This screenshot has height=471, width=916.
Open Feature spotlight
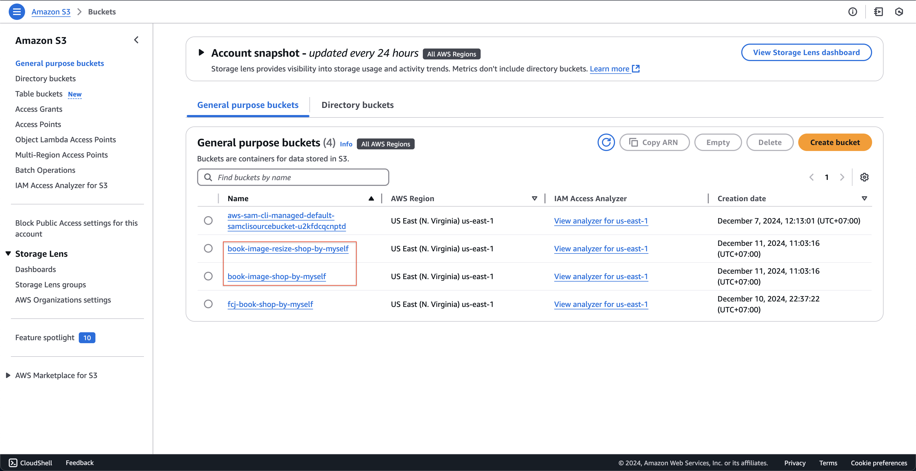tap(45, 337)
